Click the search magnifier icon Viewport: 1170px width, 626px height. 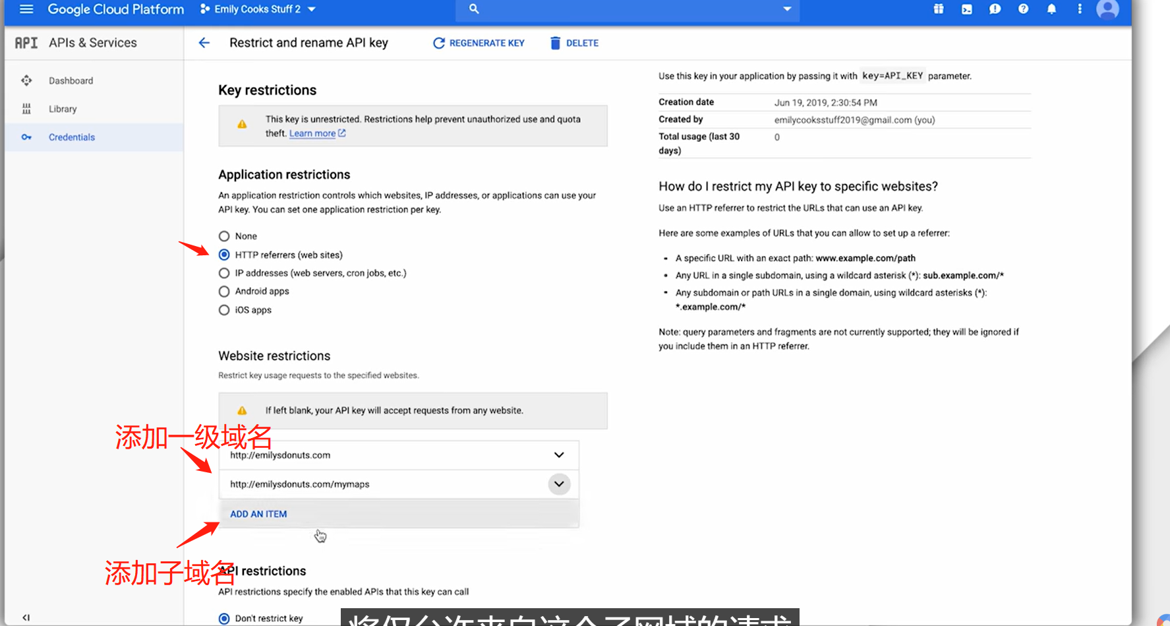474,9
